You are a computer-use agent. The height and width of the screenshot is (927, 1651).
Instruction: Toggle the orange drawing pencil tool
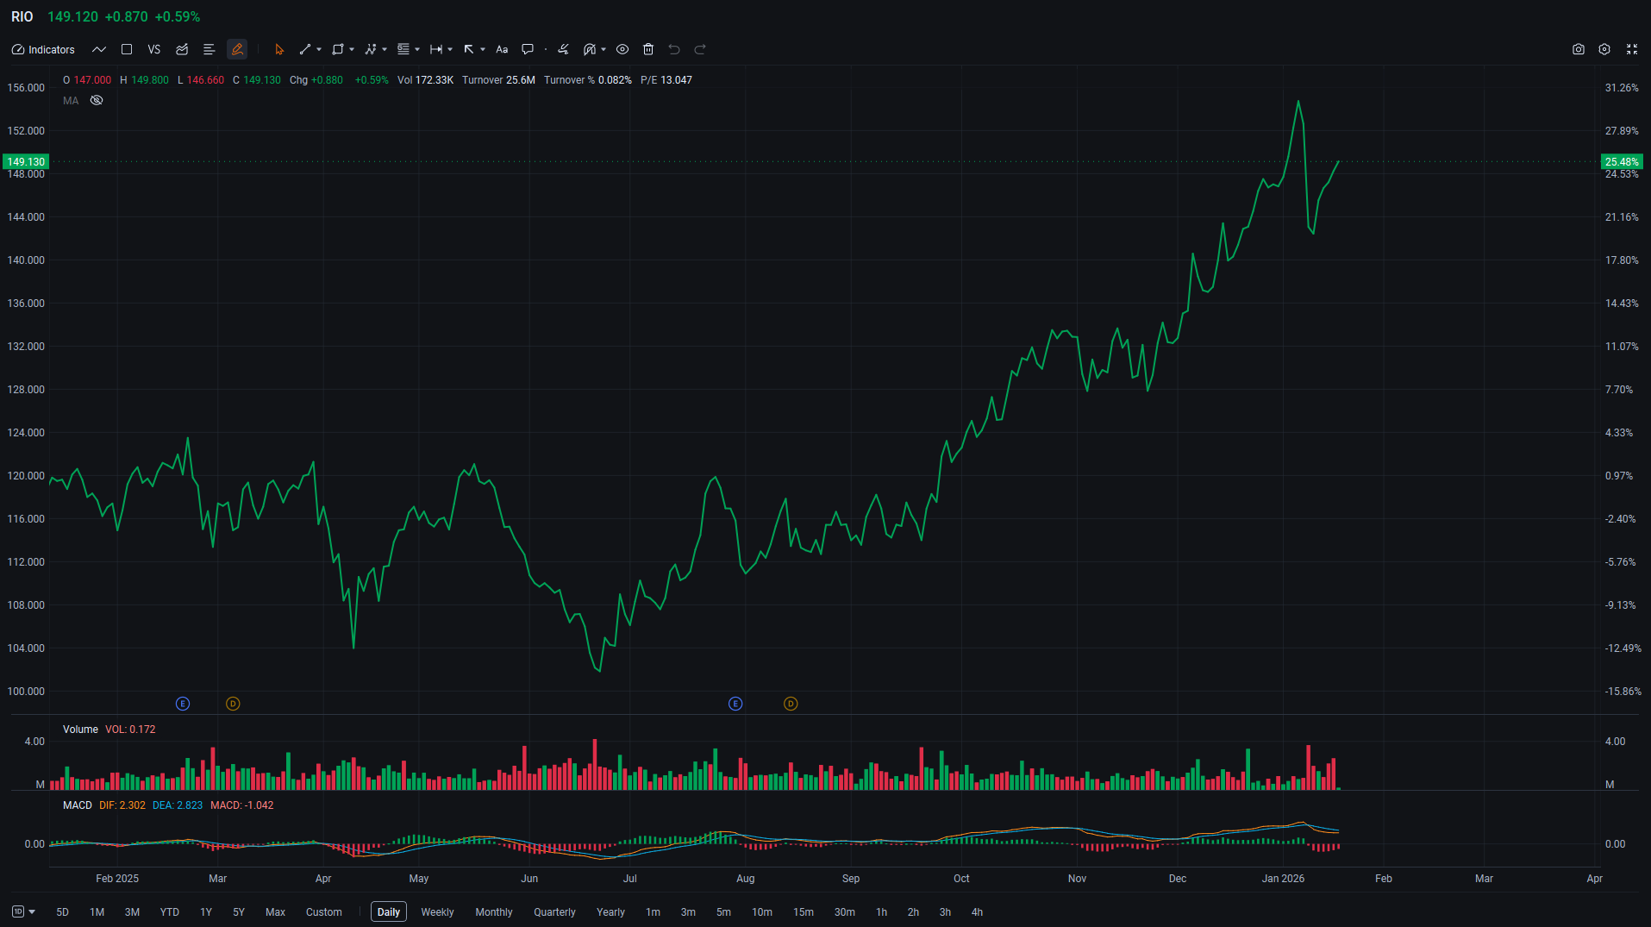(x=237, y=50)
